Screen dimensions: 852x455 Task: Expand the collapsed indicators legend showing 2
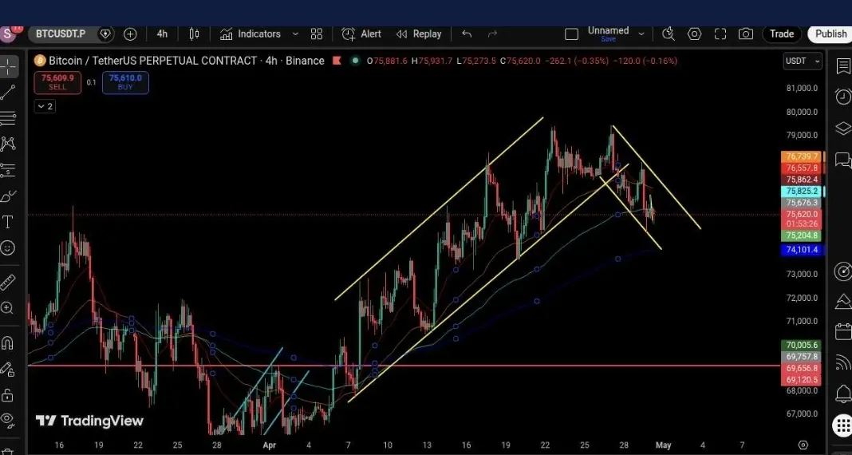45,106
